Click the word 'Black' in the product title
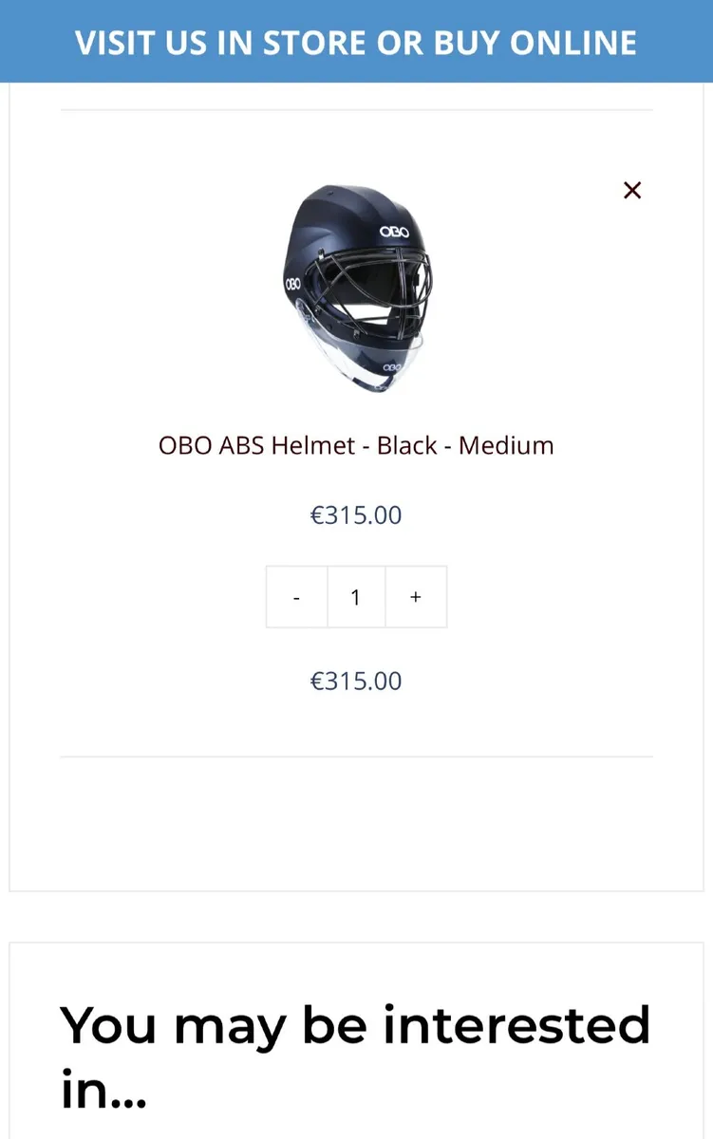The height and width of the screenshot is (1139, 713). tap(406, 445)
